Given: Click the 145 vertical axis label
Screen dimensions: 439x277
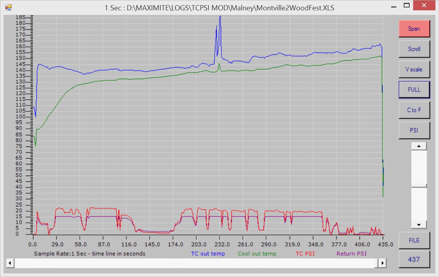Looking at the screenshot, I should click(x=20, y=64).
